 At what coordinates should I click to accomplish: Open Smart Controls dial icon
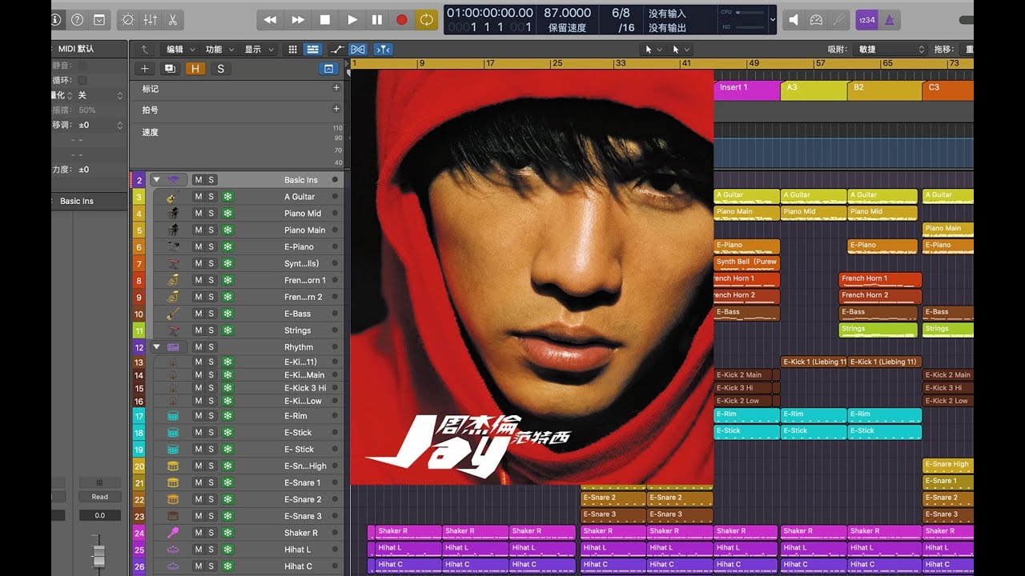click(x=127, y=19)
